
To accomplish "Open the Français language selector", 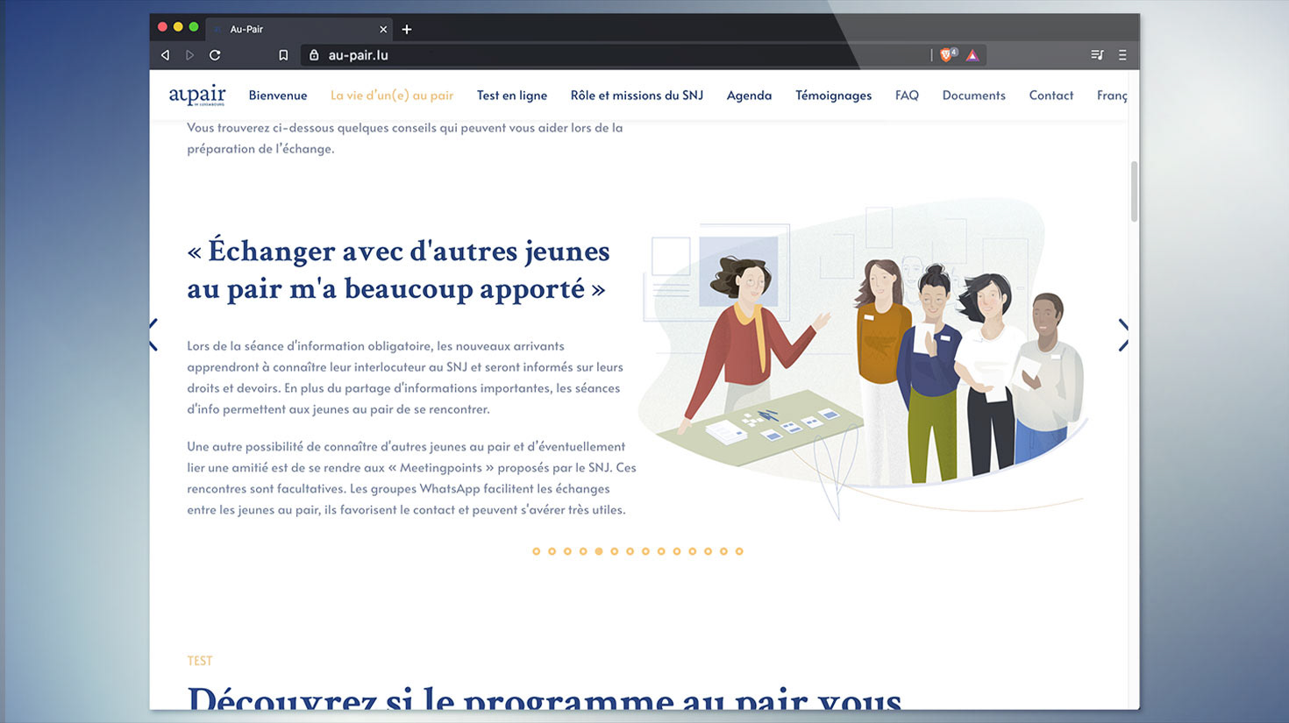I will click(1112, 96).
